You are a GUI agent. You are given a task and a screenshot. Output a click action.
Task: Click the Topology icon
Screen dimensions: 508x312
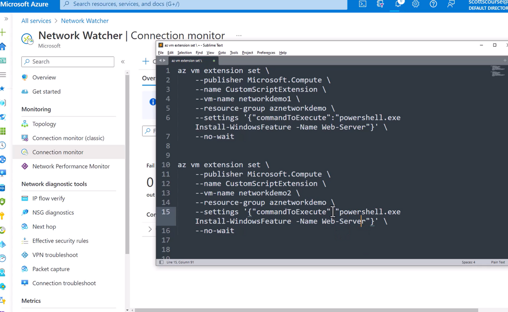pos(25,124)
